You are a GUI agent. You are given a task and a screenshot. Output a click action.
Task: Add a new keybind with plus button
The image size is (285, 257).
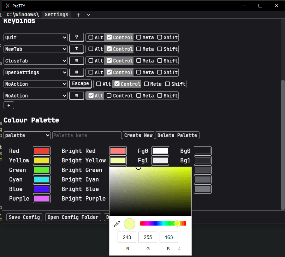(8, 105)
